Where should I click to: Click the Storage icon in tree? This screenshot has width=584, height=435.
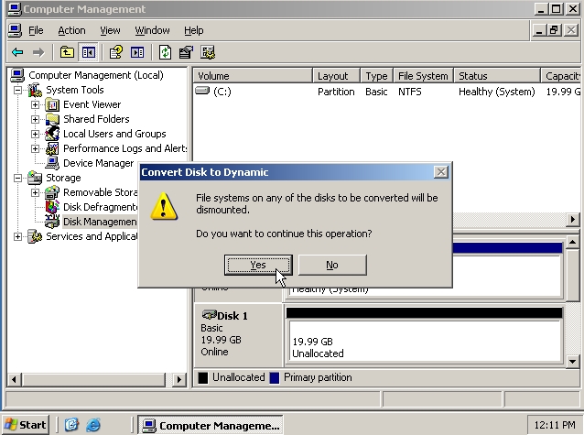[35, 178]
